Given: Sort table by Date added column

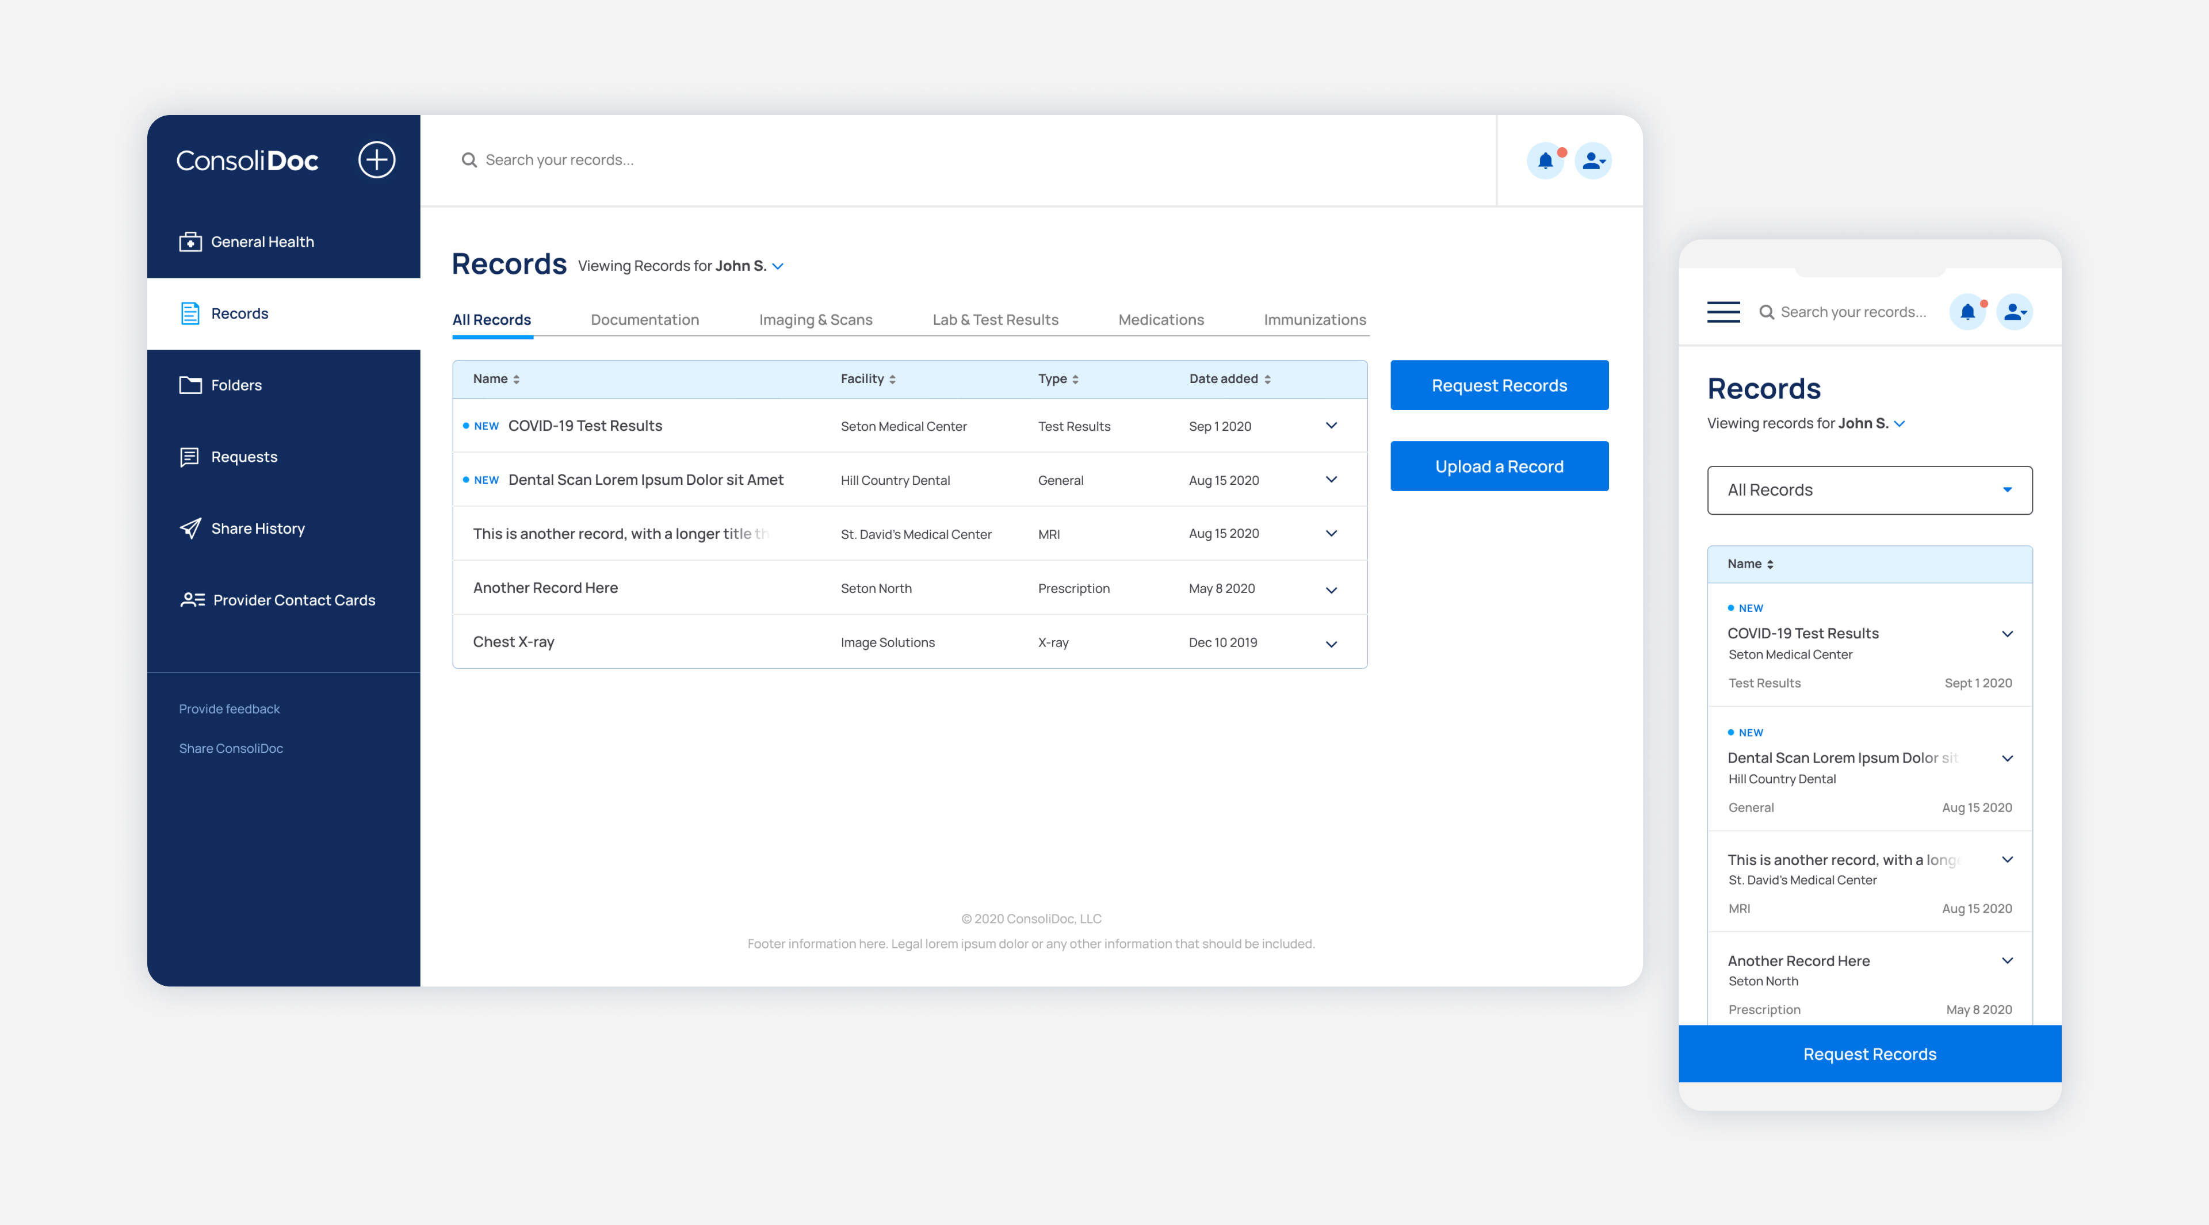Looking at the screenshot, I should point(1230,379).
